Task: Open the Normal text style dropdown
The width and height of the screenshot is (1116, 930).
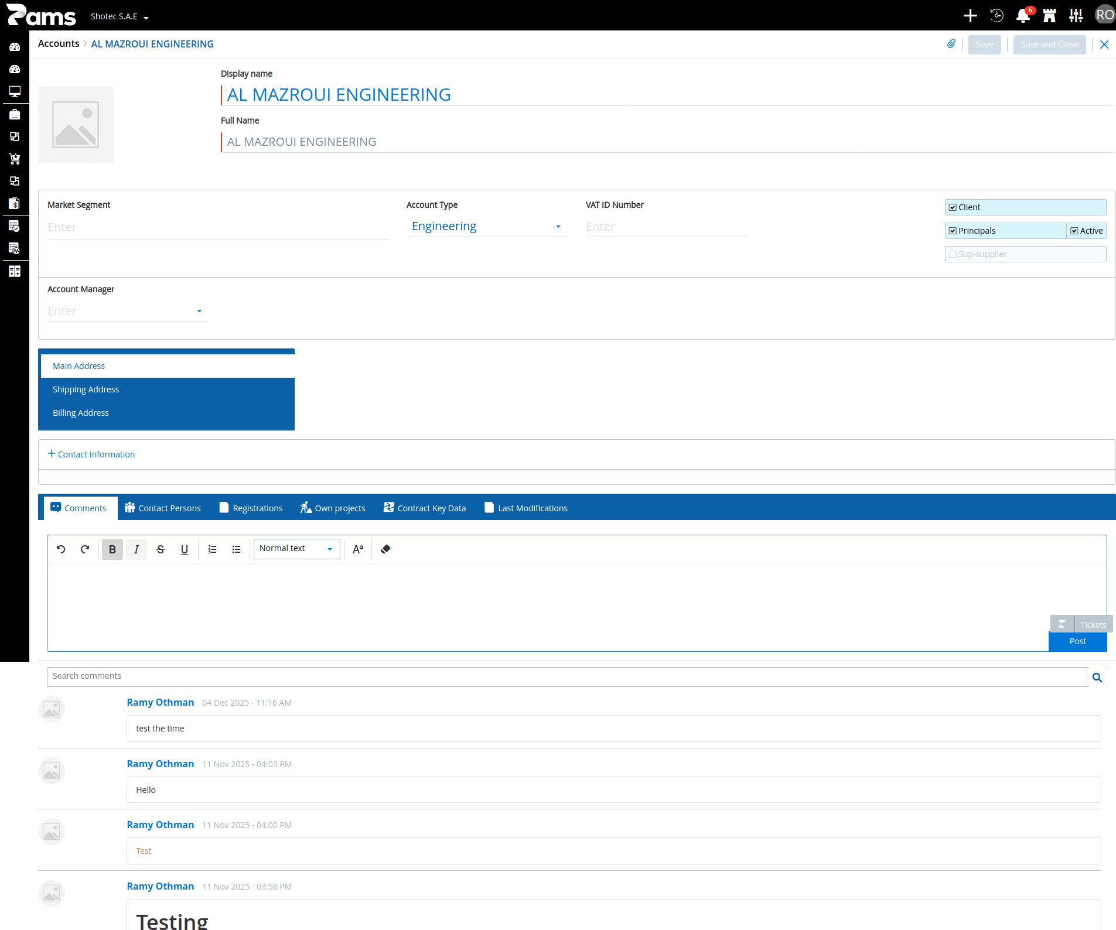Action: pos(296,549)
